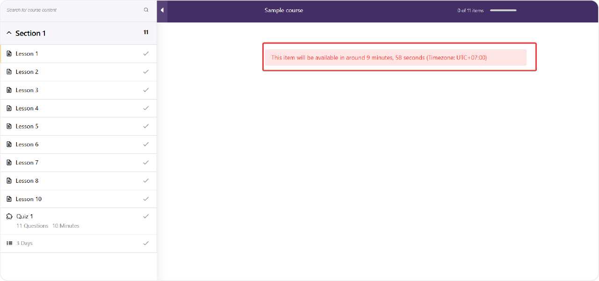Toggle the Quiz 1 completion checkmark
Screen dimensions: 599x281
[x=146, y=216]
